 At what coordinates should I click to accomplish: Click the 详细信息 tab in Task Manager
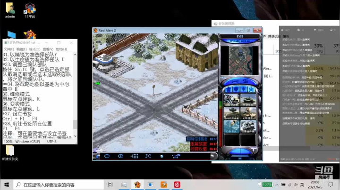pos(274,37)
